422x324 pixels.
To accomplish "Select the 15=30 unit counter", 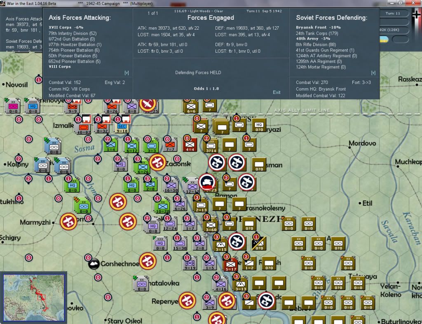I will 180,244.
